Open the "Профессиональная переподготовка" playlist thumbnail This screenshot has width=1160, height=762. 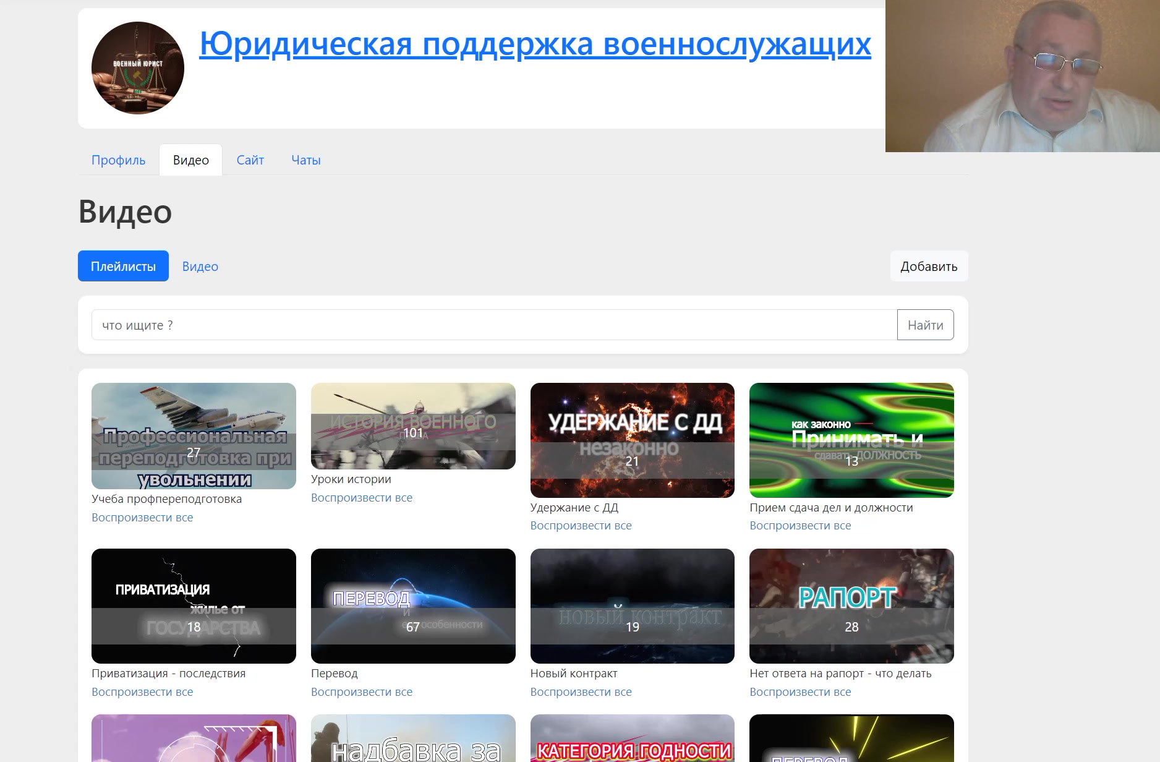[x=194, y=436]
